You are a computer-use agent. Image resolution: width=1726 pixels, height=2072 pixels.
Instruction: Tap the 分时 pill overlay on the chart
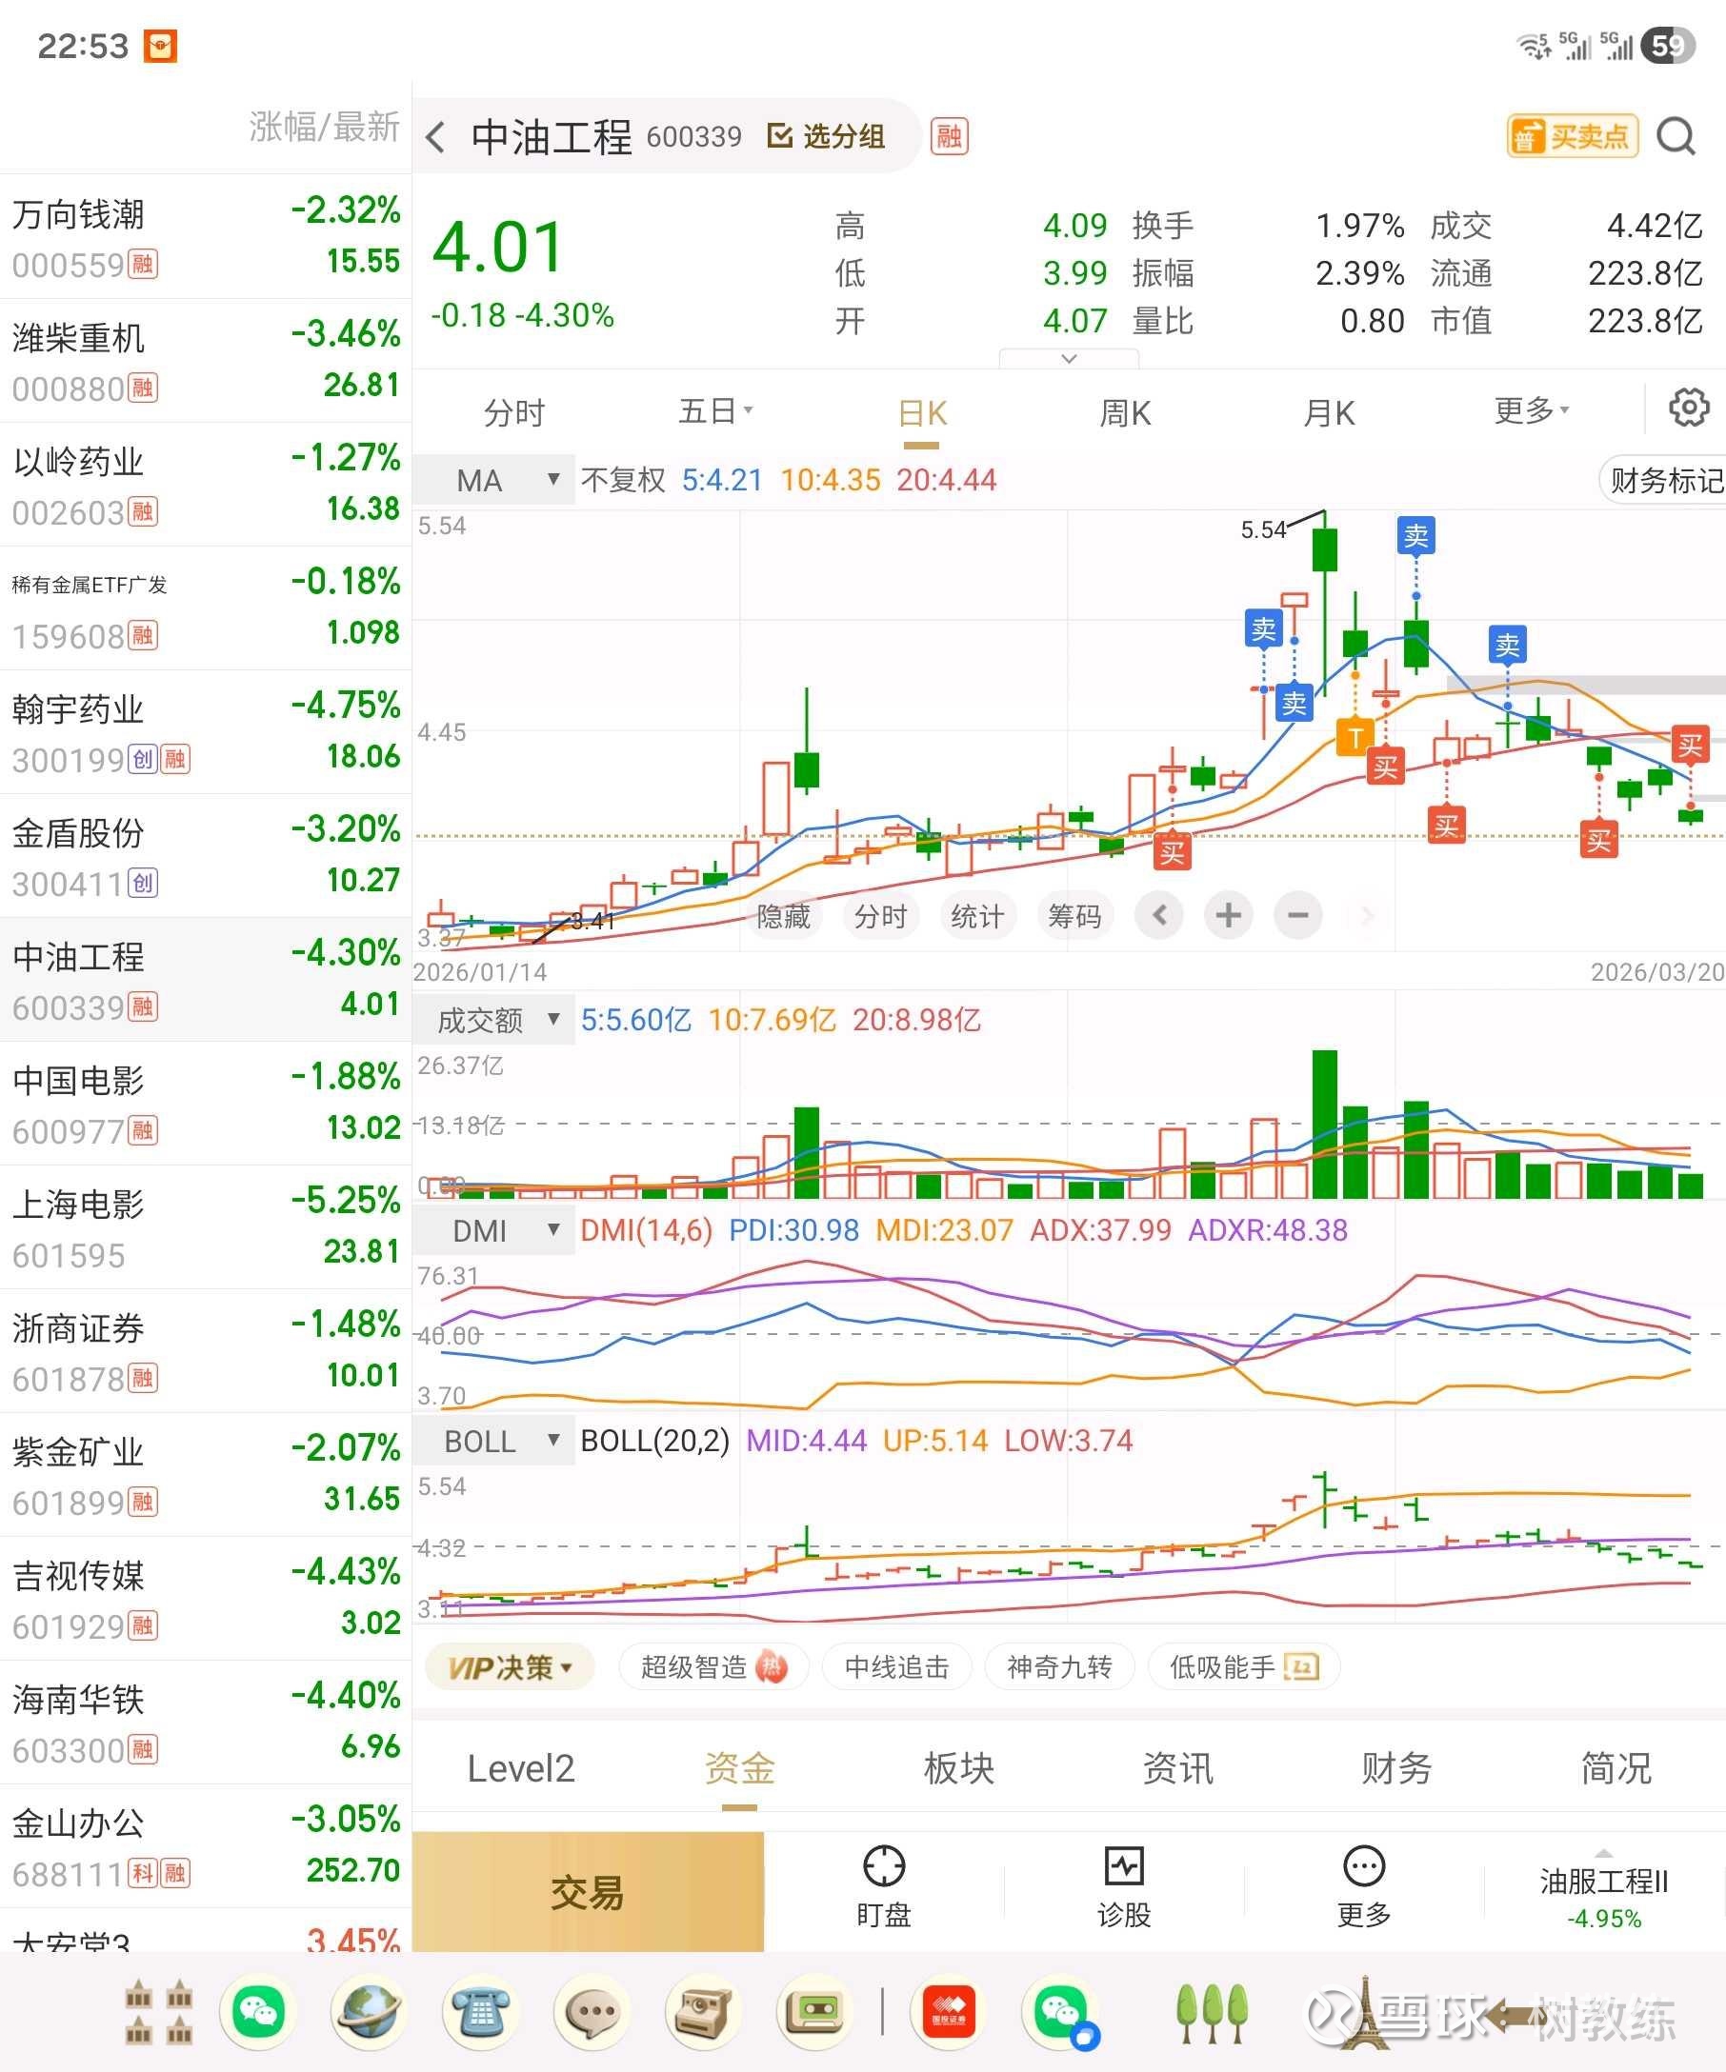(879, 916)
